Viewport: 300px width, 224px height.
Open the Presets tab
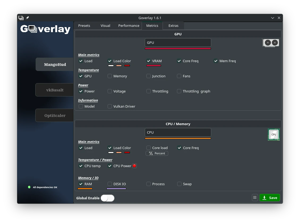pos(84,26)
